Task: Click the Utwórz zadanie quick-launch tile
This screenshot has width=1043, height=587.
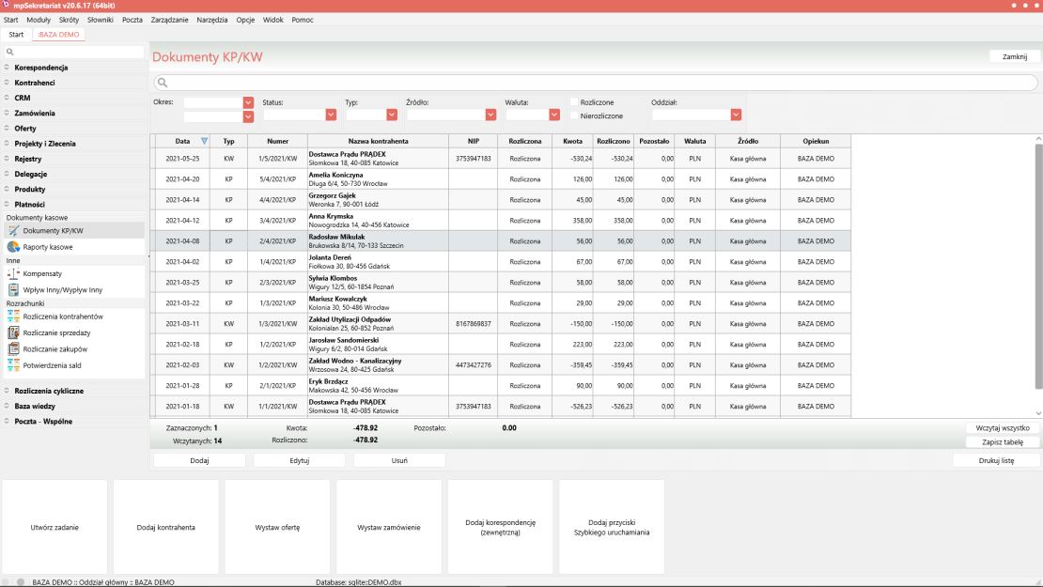Action: pyautogui.click(x=54, y=527)
